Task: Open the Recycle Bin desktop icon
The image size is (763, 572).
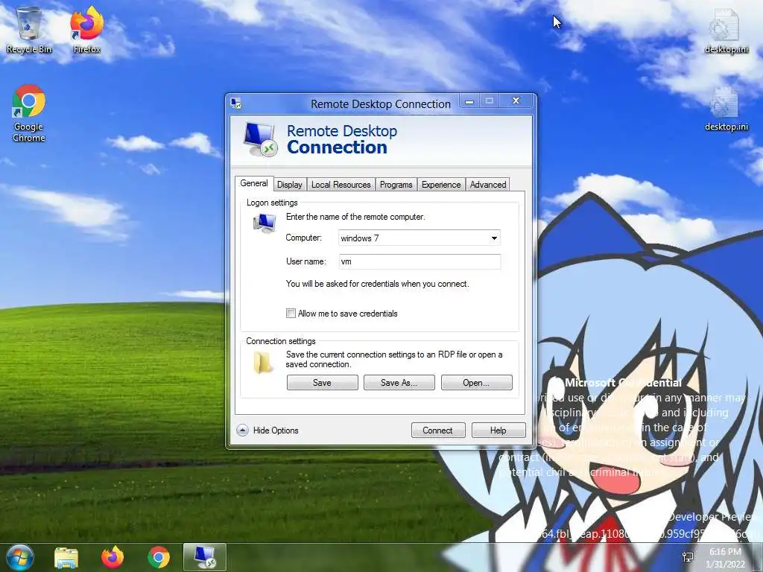Action: click(x=29, y=30)
